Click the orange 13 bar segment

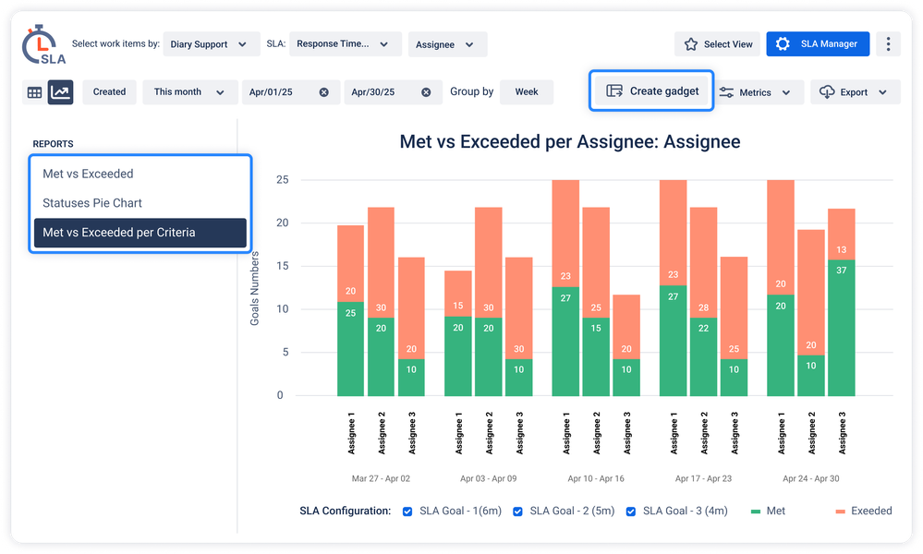[x=841, y=235]
